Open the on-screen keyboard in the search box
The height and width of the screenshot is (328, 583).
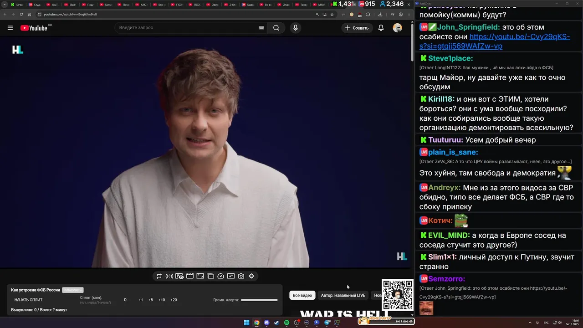click(261, 28)
